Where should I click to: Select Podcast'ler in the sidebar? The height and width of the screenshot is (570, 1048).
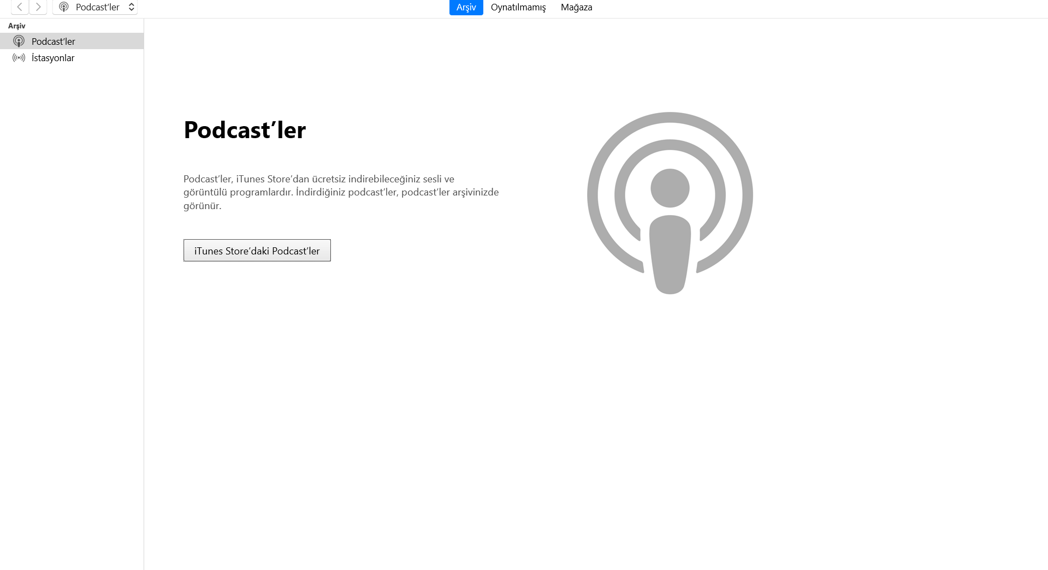[x=72, y=41]
